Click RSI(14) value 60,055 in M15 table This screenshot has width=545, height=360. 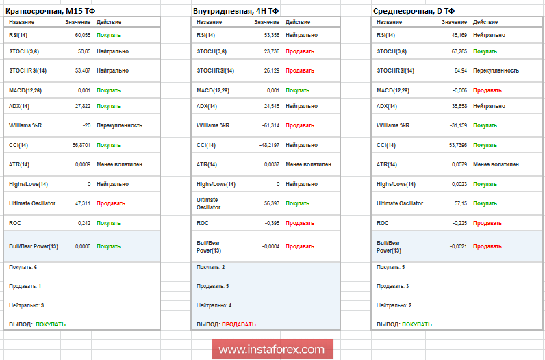83,35
